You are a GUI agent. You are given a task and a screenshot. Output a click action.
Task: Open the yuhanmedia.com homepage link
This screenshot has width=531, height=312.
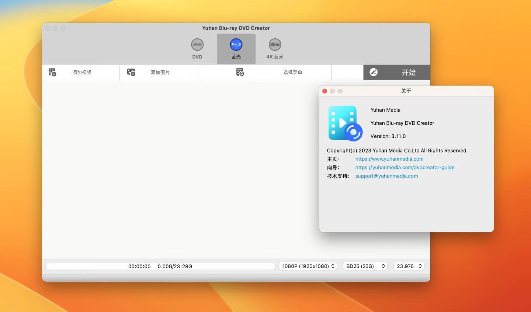click(389, 159)
